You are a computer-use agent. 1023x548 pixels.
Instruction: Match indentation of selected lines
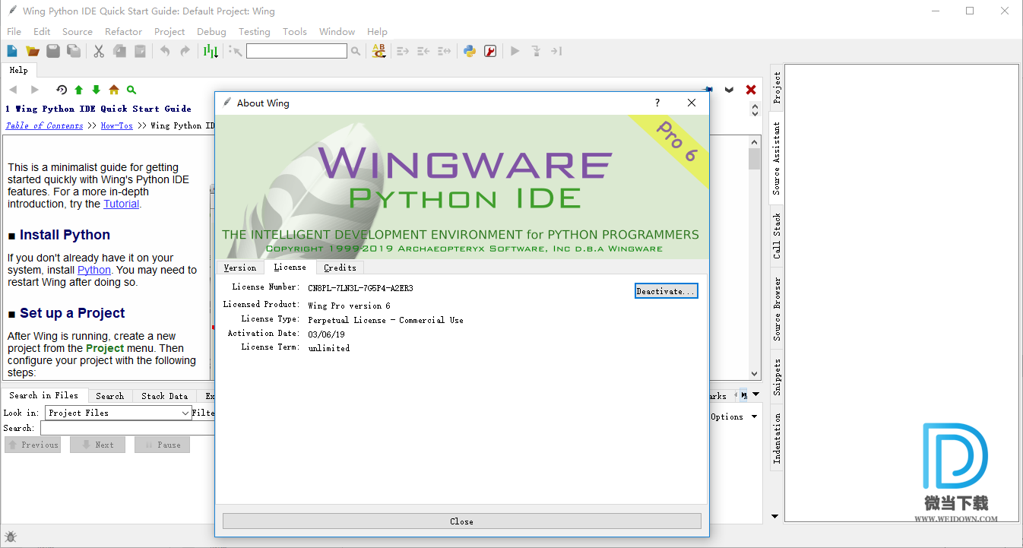tap(444, 51)
